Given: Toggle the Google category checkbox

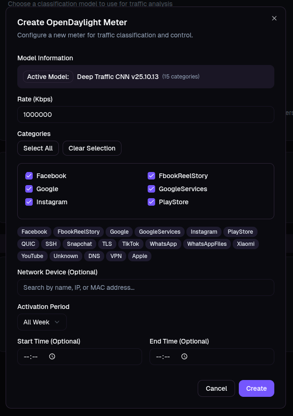Looking at the screenshot, I should [x=29, y=189].
